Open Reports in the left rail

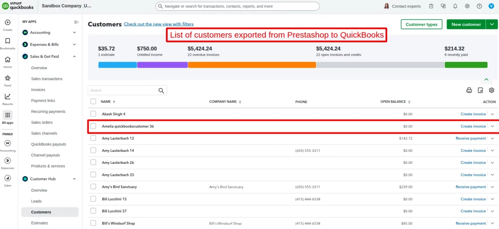pyautogui.click(x=7, y=97)
